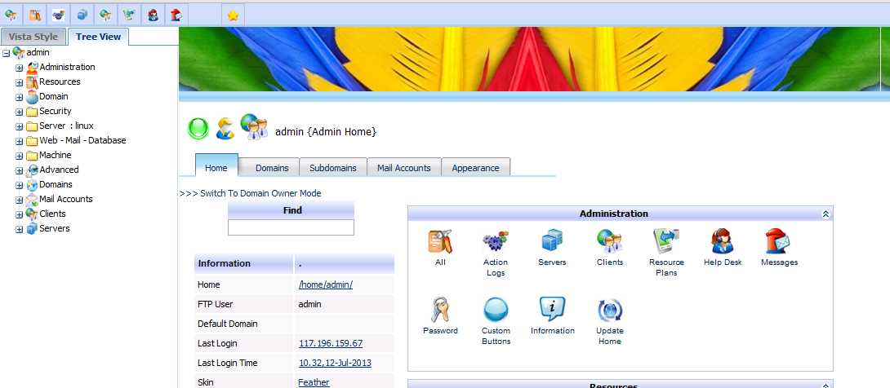Click the Feather skin link
Image resolution: width=890 pixels, height=388 pixels.
(314, 382)
